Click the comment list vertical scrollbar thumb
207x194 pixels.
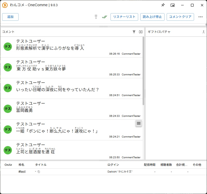[x=143, y=71]
